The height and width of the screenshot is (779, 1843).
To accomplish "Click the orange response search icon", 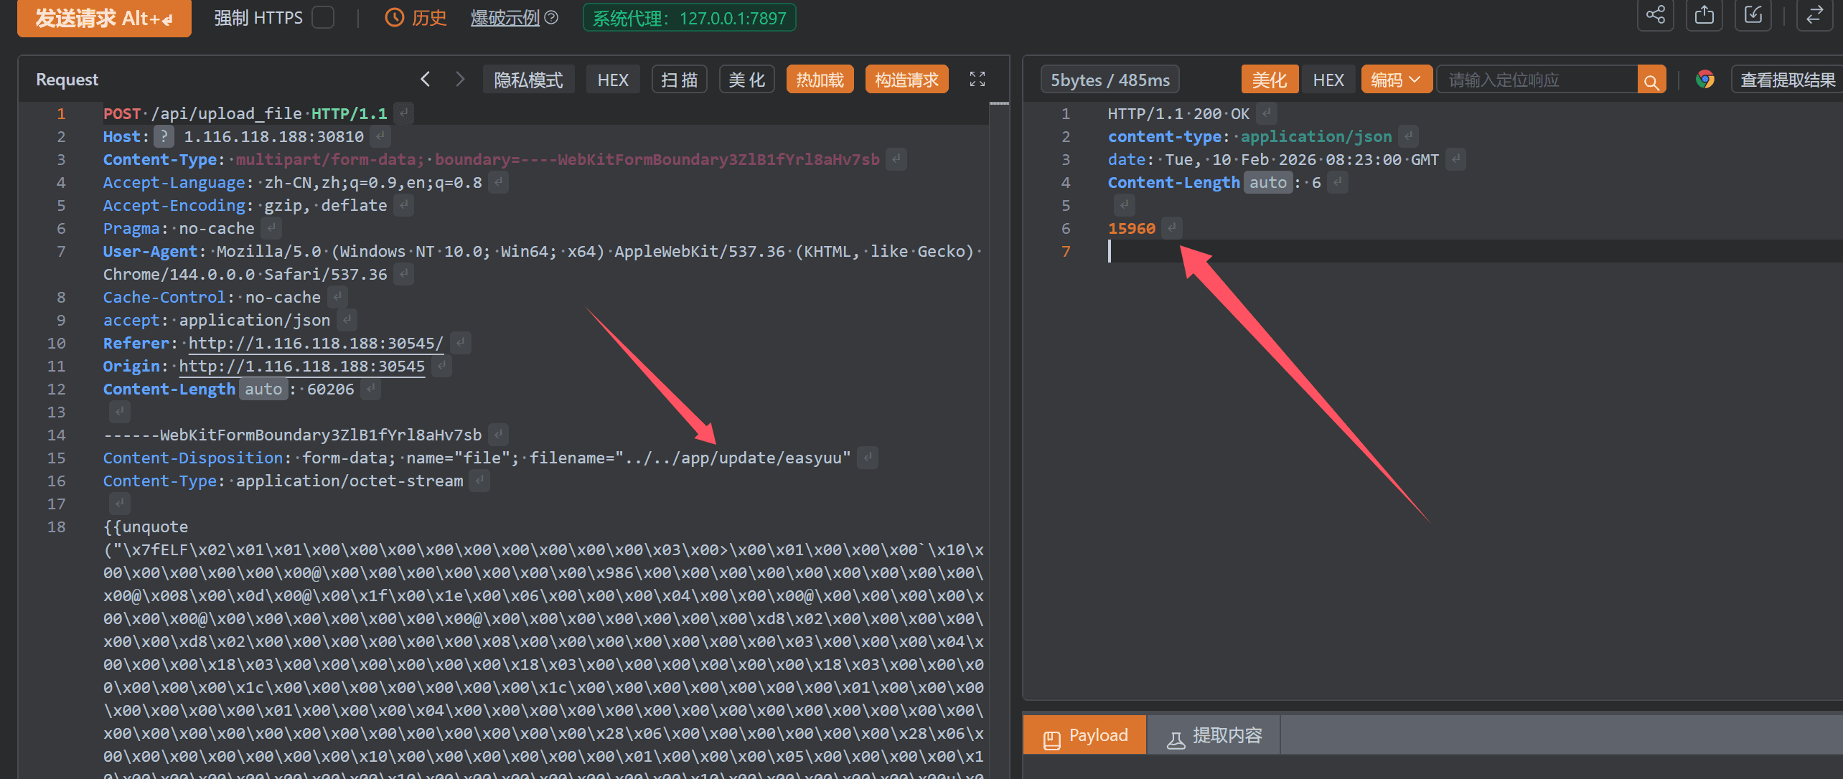I will click(1651, 80).
